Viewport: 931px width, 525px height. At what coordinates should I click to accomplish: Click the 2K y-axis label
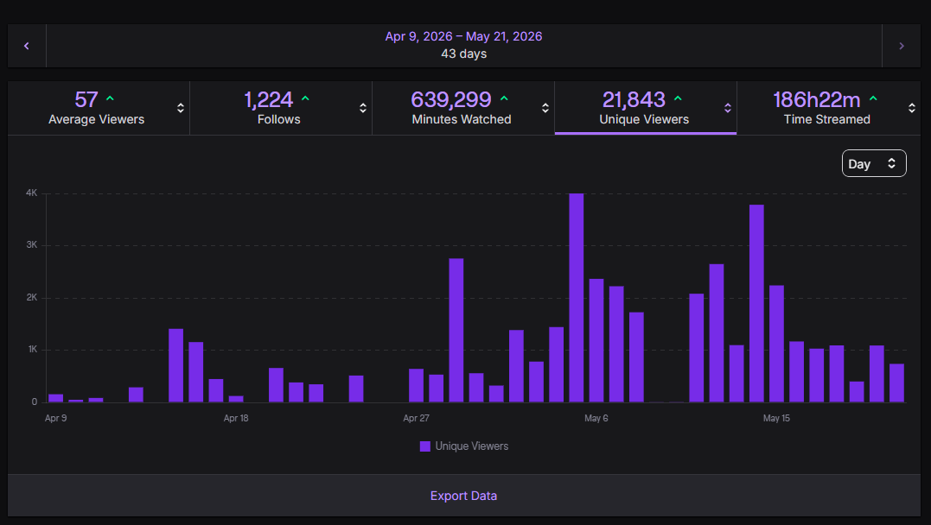coord(31,297)
